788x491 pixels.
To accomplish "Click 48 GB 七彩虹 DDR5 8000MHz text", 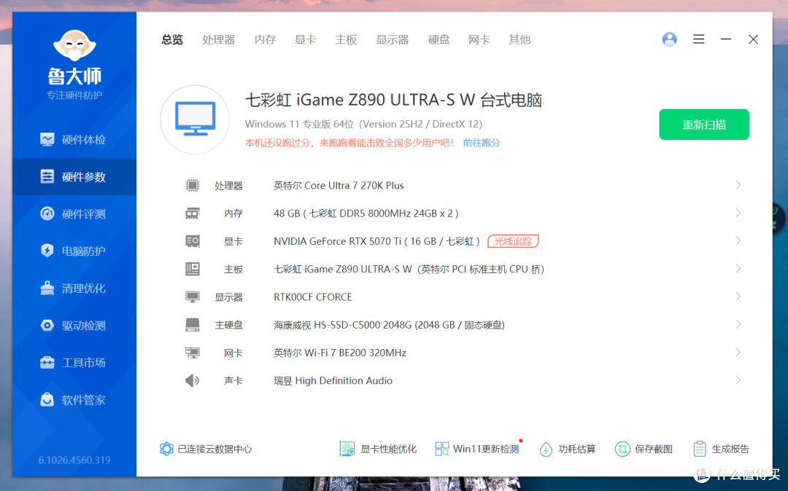I will tap(366, 213).
